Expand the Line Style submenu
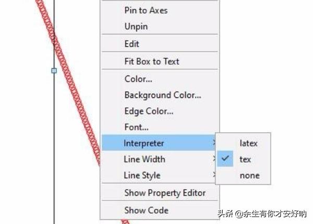This screenshot has height=224, width=313. point(142,175)
